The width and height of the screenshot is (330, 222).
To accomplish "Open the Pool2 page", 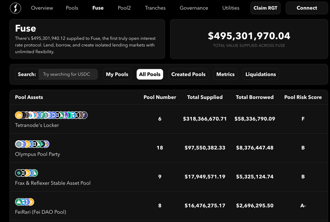I will click(124, 8).
